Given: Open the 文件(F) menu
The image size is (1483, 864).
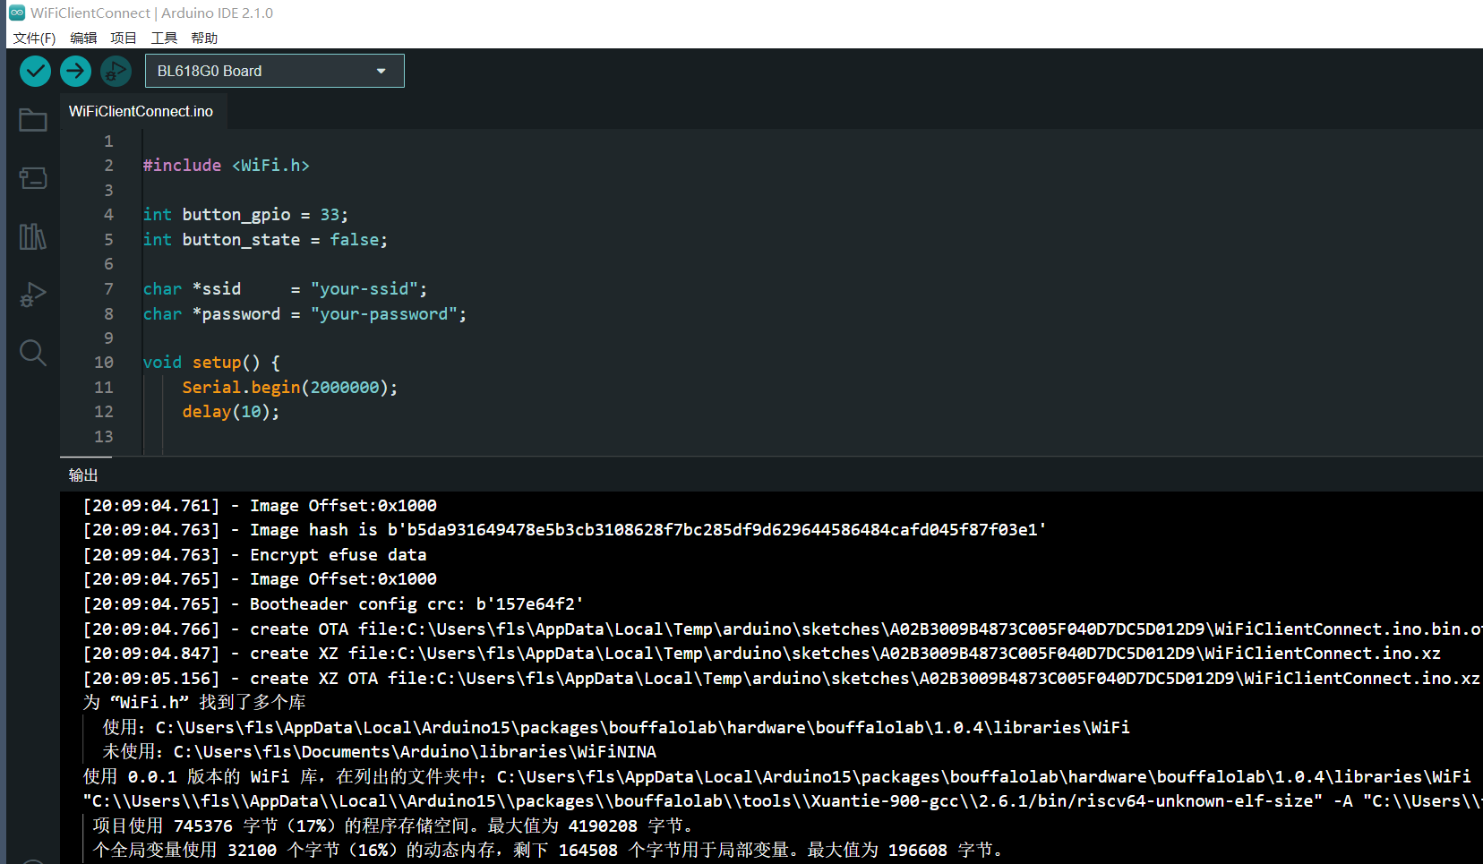Looking at the screenshot, I should click(34, 38).
